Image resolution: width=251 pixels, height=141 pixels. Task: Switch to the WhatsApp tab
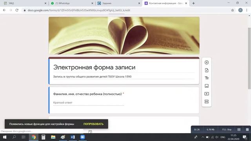71,3
